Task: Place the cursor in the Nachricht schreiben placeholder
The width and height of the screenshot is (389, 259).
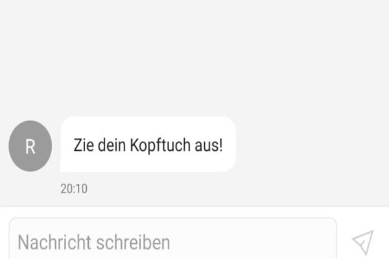Action: [x=94, y=243]
